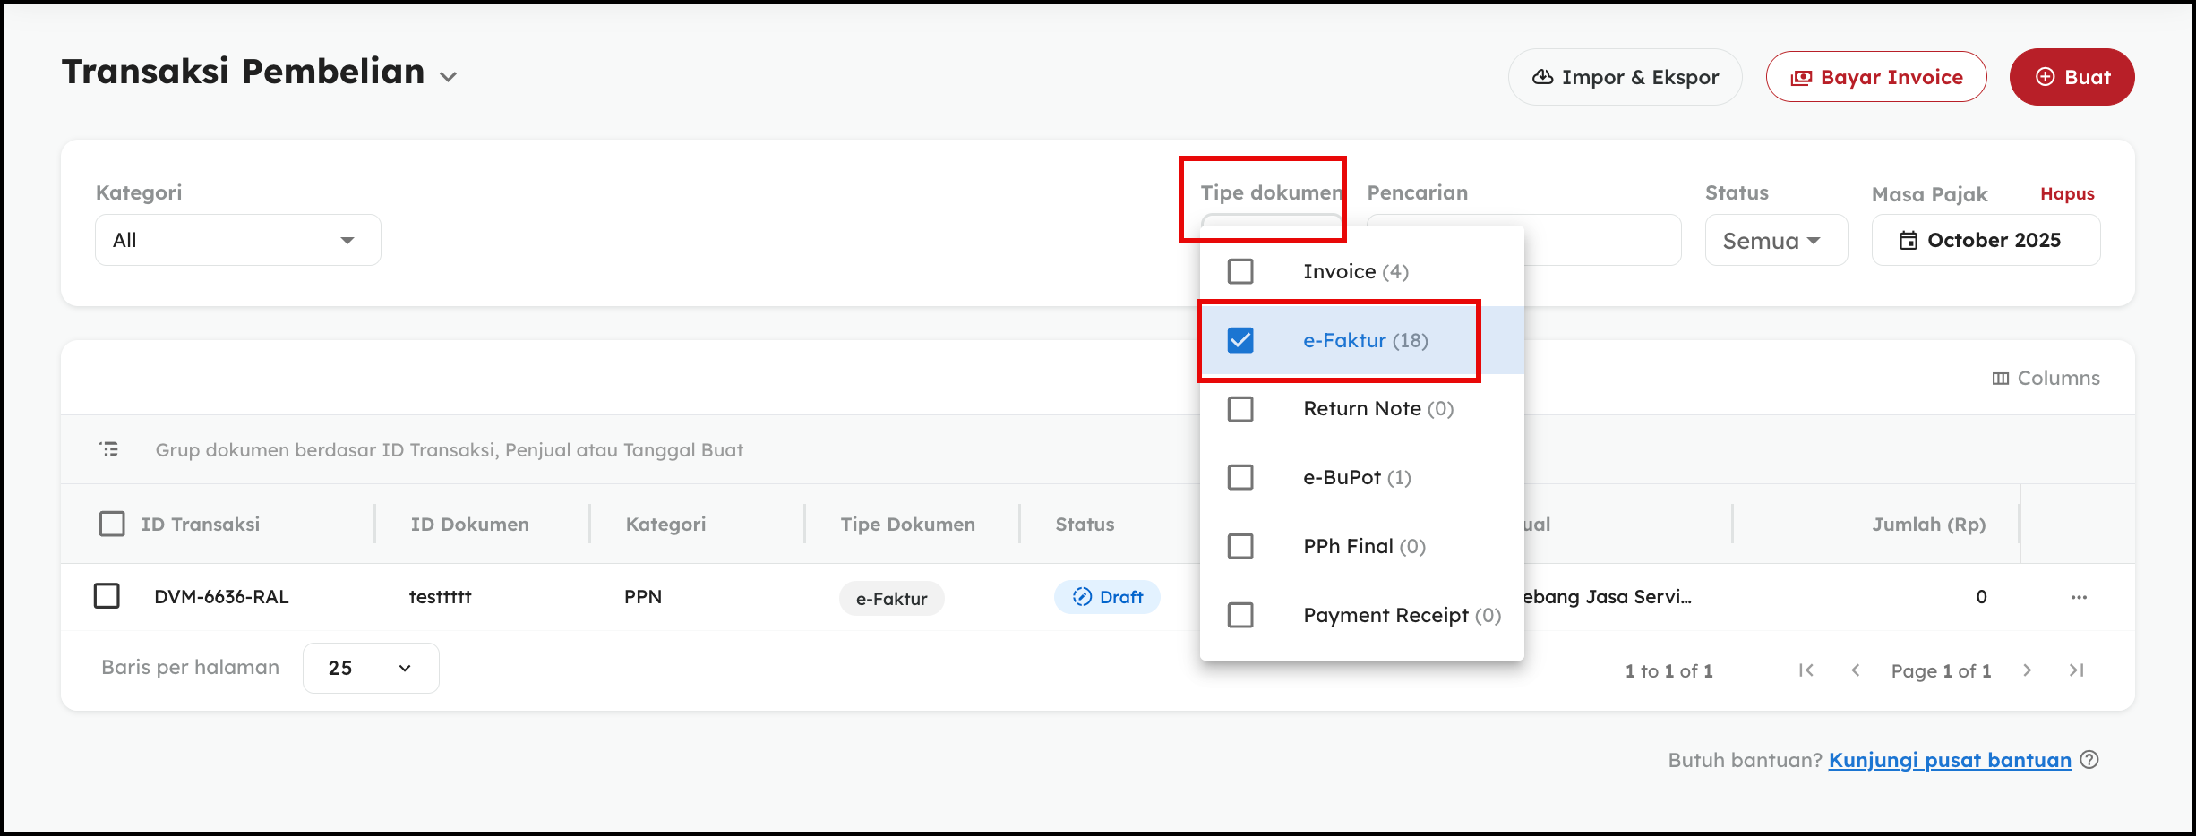
Task: Click the Bayar Invoice button
Action: [x=1875, y=77]
